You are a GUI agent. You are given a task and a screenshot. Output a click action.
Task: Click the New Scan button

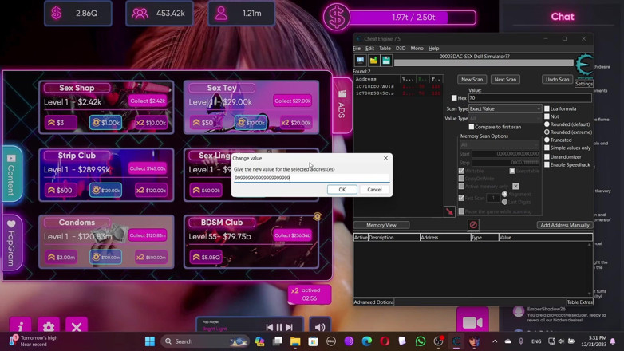[472, 79]
